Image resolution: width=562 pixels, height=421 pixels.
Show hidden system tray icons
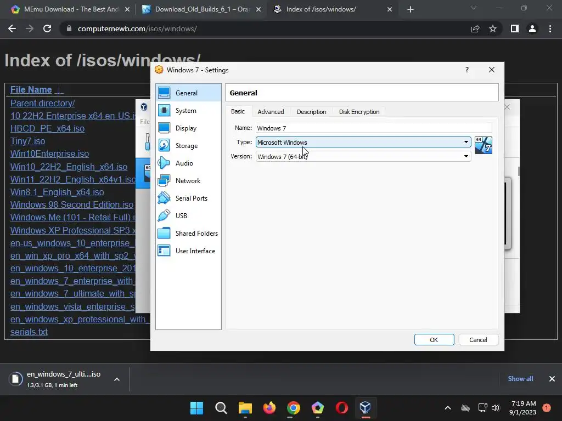448,408
